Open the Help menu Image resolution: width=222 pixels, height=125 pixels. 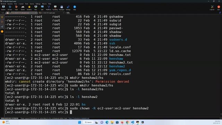(50, 4)
